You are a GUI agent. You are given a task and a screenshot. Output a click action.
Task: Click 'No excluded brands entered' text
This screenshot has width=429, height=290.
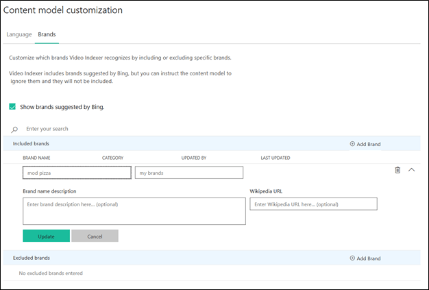pos(51,273)
